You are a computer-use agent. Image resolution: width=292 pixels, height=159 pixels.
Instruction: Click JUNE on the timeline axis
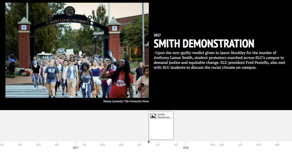tap(121, 145)
